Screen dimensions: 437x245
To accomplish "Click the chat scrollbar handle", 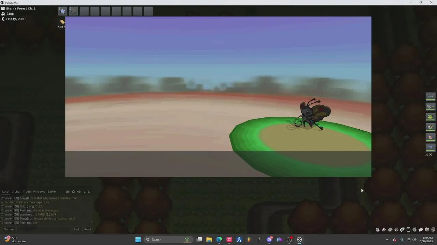I will pos(91,222).
